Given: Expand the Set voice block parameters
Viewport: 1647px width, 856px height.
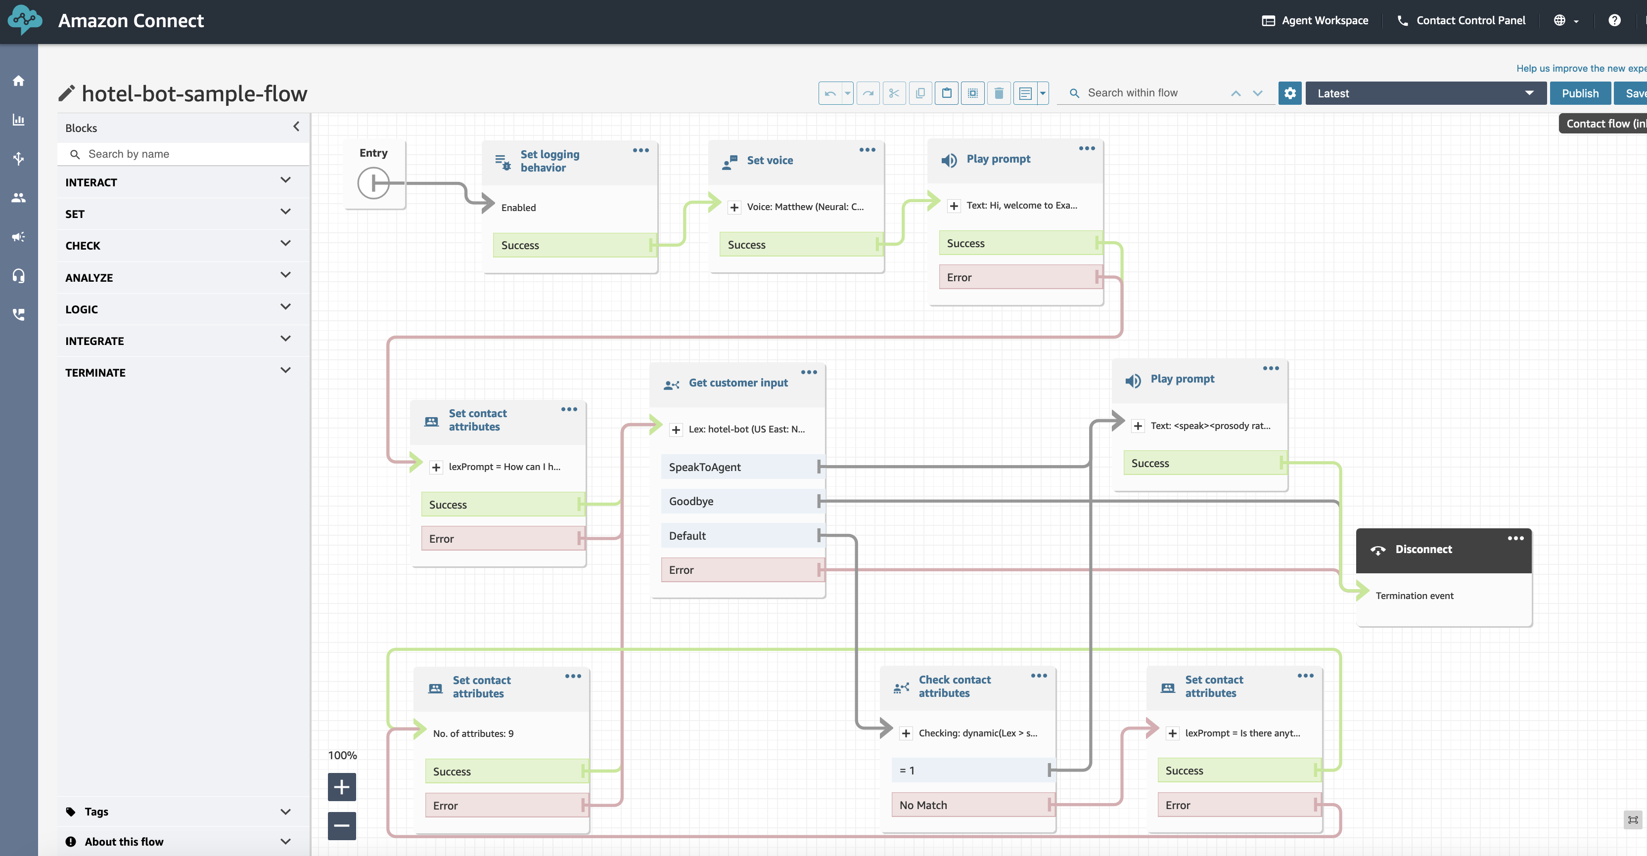Looking at the screenshot, I should [x=734, y=207].
